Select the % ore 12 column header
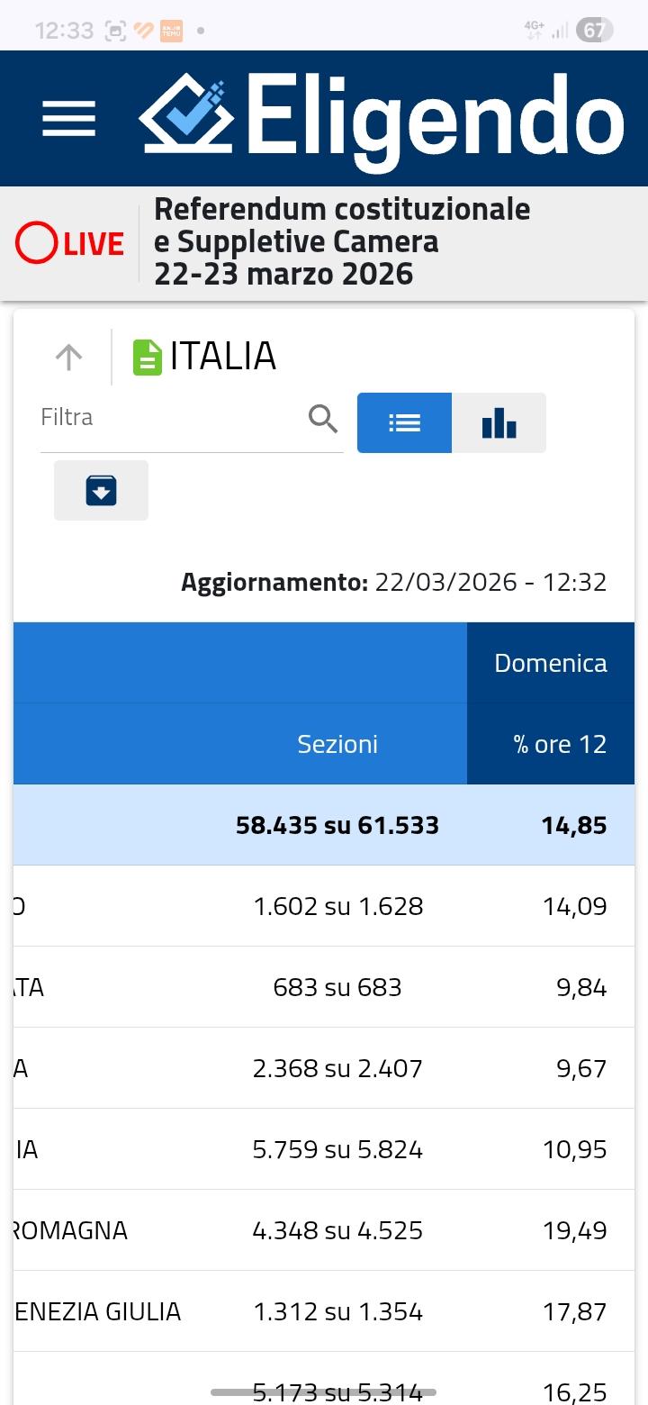 pyautogui.click(x=560, y=745)
